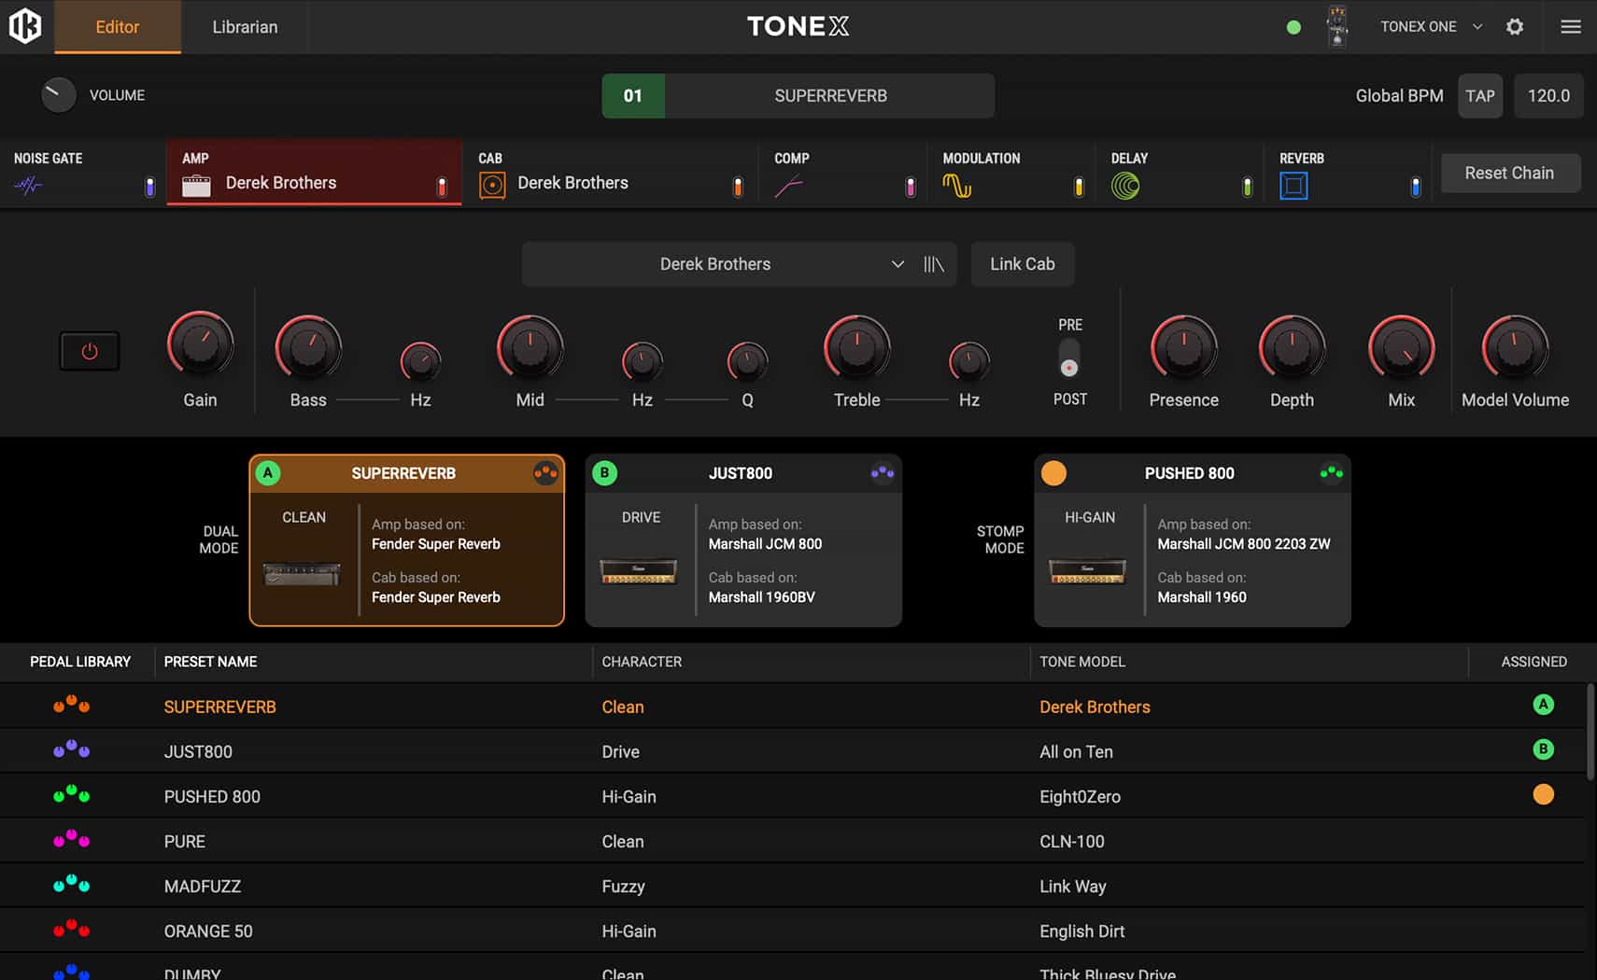This screenshot has height=980, width=1597.
Task: Open the AMP block for Derek Brothers
Action: [280, 182]
